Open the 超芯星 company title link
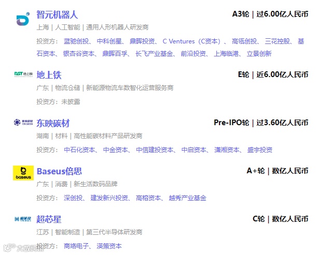Viewport: 331px width, 255px height. 49,219
